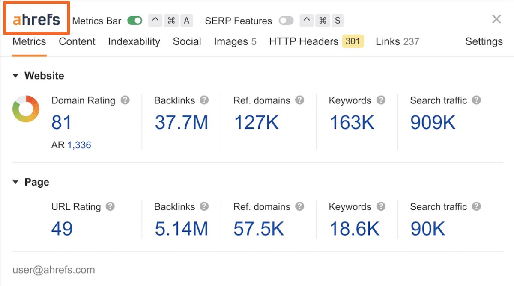Click the Domain Rating donut chart
Viewport: 514px width, 286px height.
26,109
